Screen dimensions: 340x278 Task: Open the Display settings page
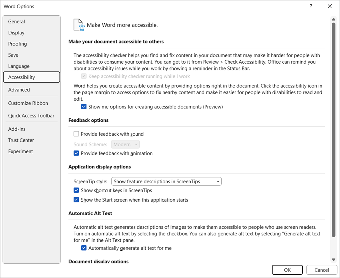(x=16, y=33)
